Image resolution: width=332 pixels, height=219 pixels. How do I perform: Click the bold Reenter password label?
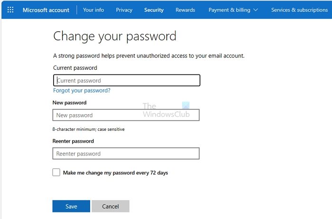(73, 141)
